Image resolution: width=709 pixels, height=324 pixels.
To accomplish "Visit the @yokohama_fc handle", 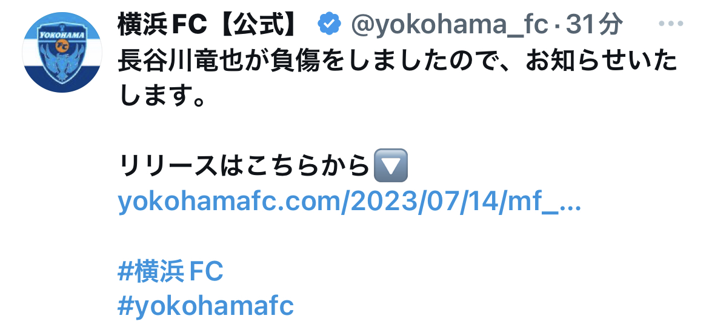I will point(450,25).
